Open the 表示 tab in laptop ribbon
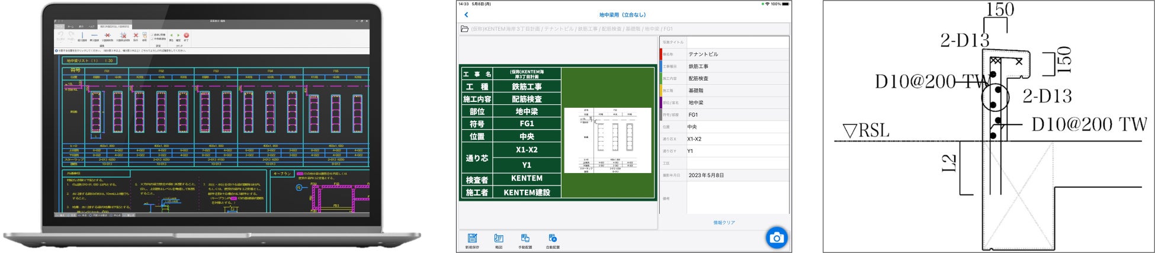The image size is (1155, 253). pyautogui.click(x=81, y=27)
